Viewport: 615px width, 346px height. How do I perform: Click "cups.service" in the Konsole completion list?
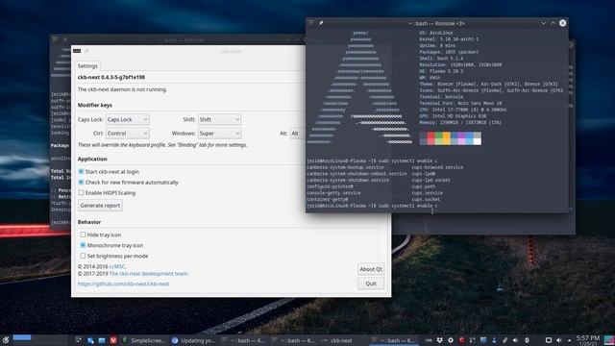coord(427,193)
